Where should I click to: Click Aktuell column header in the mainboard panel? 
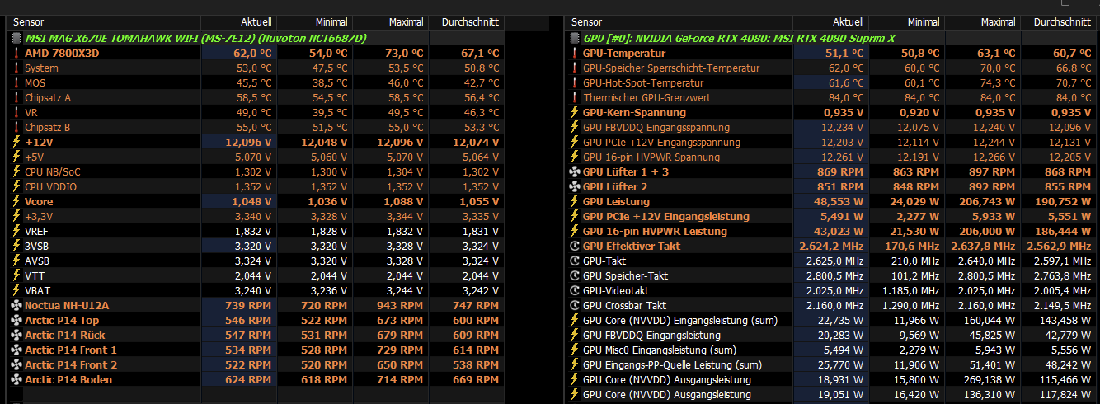(238, 21)
